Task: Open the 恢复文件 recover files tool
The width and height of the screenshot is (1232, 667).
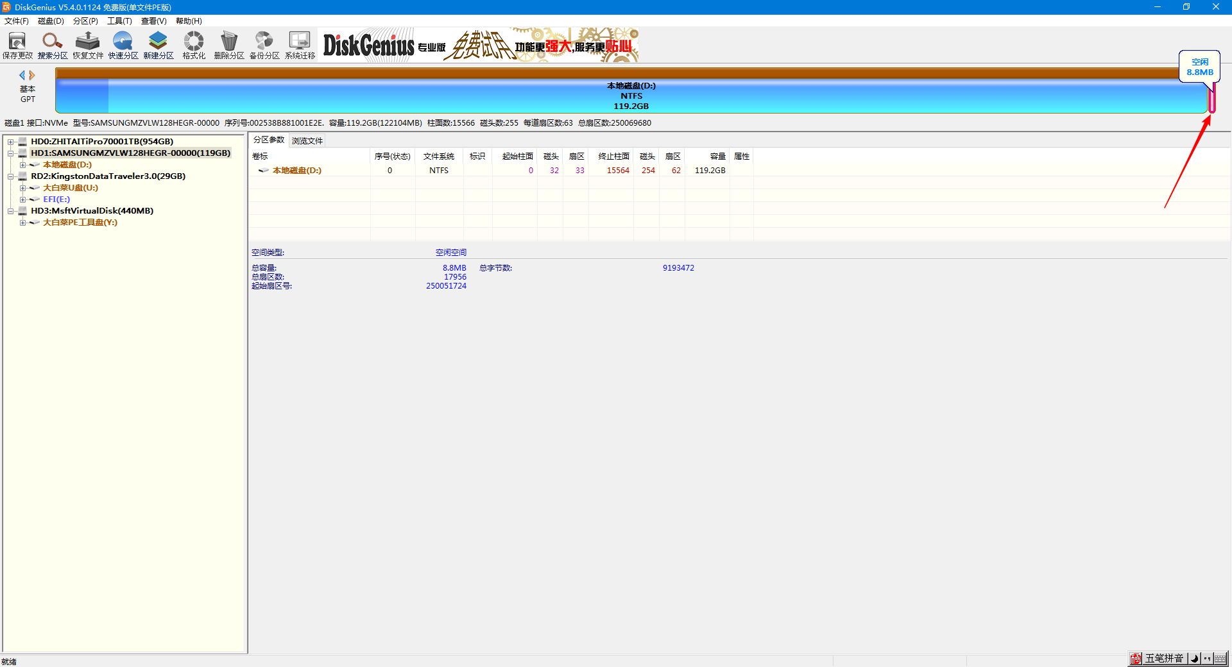Action: (x=88, y=45)
